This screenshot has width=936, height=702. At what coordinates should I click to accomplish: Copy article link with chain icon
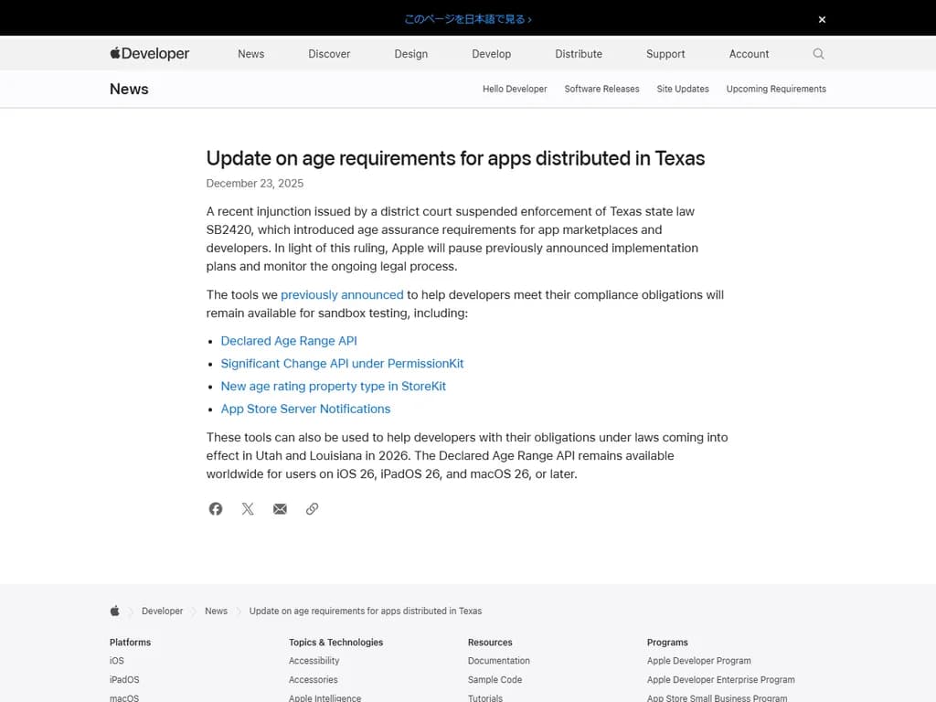click(312, 509)
